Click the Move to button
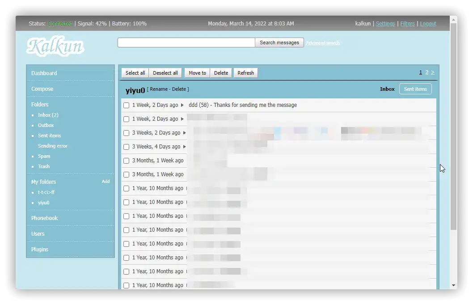473x305 pixels. click(197, 73)
